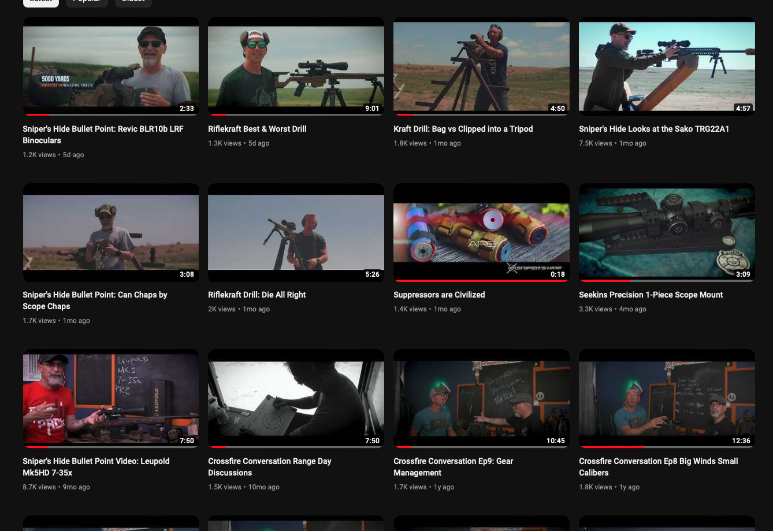The width and height of the screenshot is (773, 531).
Task: Click the 12:36 duration badge on Ep8
Action: pos(741,441)
